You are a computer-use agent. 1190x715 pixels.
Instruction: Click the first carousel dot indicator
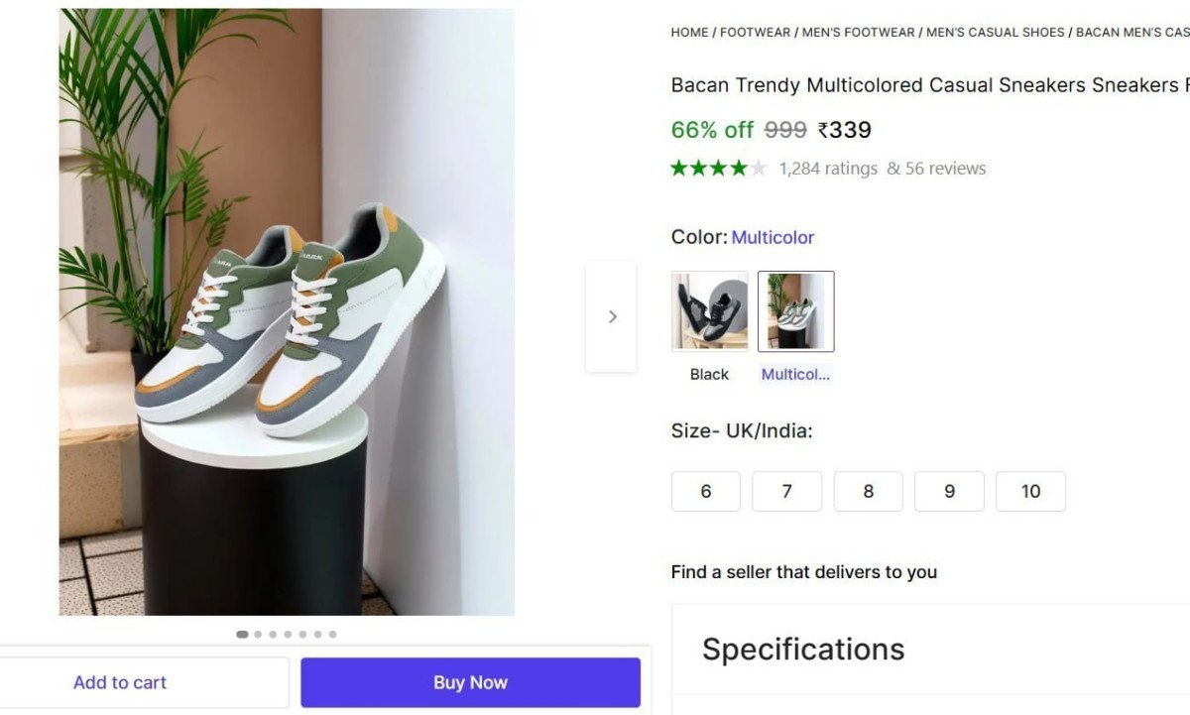(242, 634)
